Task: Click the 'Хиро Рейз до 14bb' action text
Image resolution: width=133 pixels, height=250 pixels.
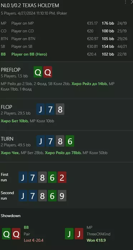Action: tap(90, 84)
